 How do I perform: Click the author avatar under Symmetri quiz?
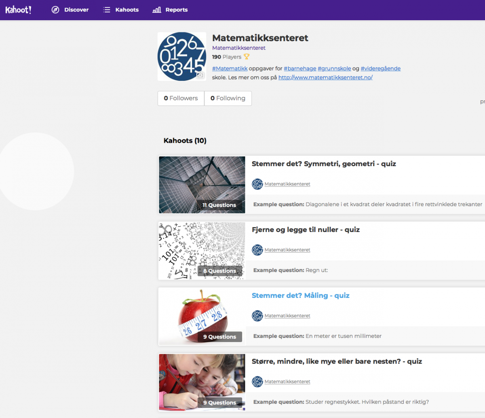257,184
